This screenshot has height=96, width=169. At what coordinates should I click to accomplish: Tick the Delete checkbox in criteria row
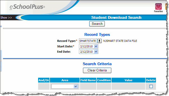click(151, 86)
